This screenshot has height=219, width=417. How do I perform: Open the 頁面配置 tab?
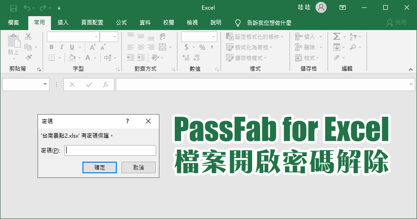coord(92,23)
